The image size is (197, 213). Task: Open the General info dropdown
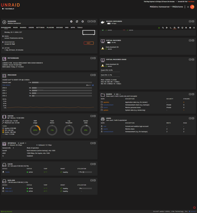[8, 148]
